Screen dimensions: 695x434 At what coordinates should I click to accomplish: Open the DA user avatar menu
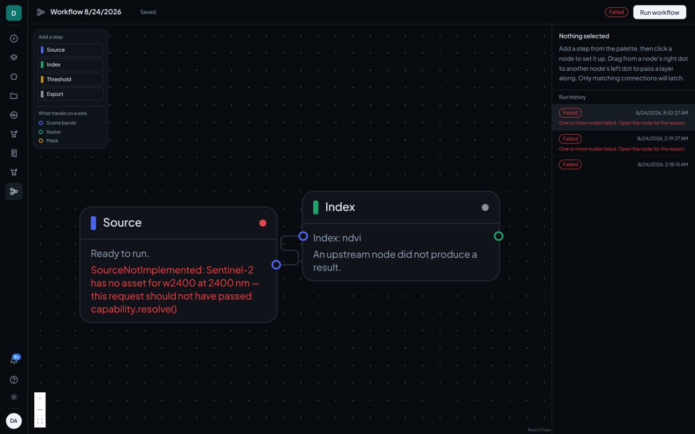[x=14, y=421]
